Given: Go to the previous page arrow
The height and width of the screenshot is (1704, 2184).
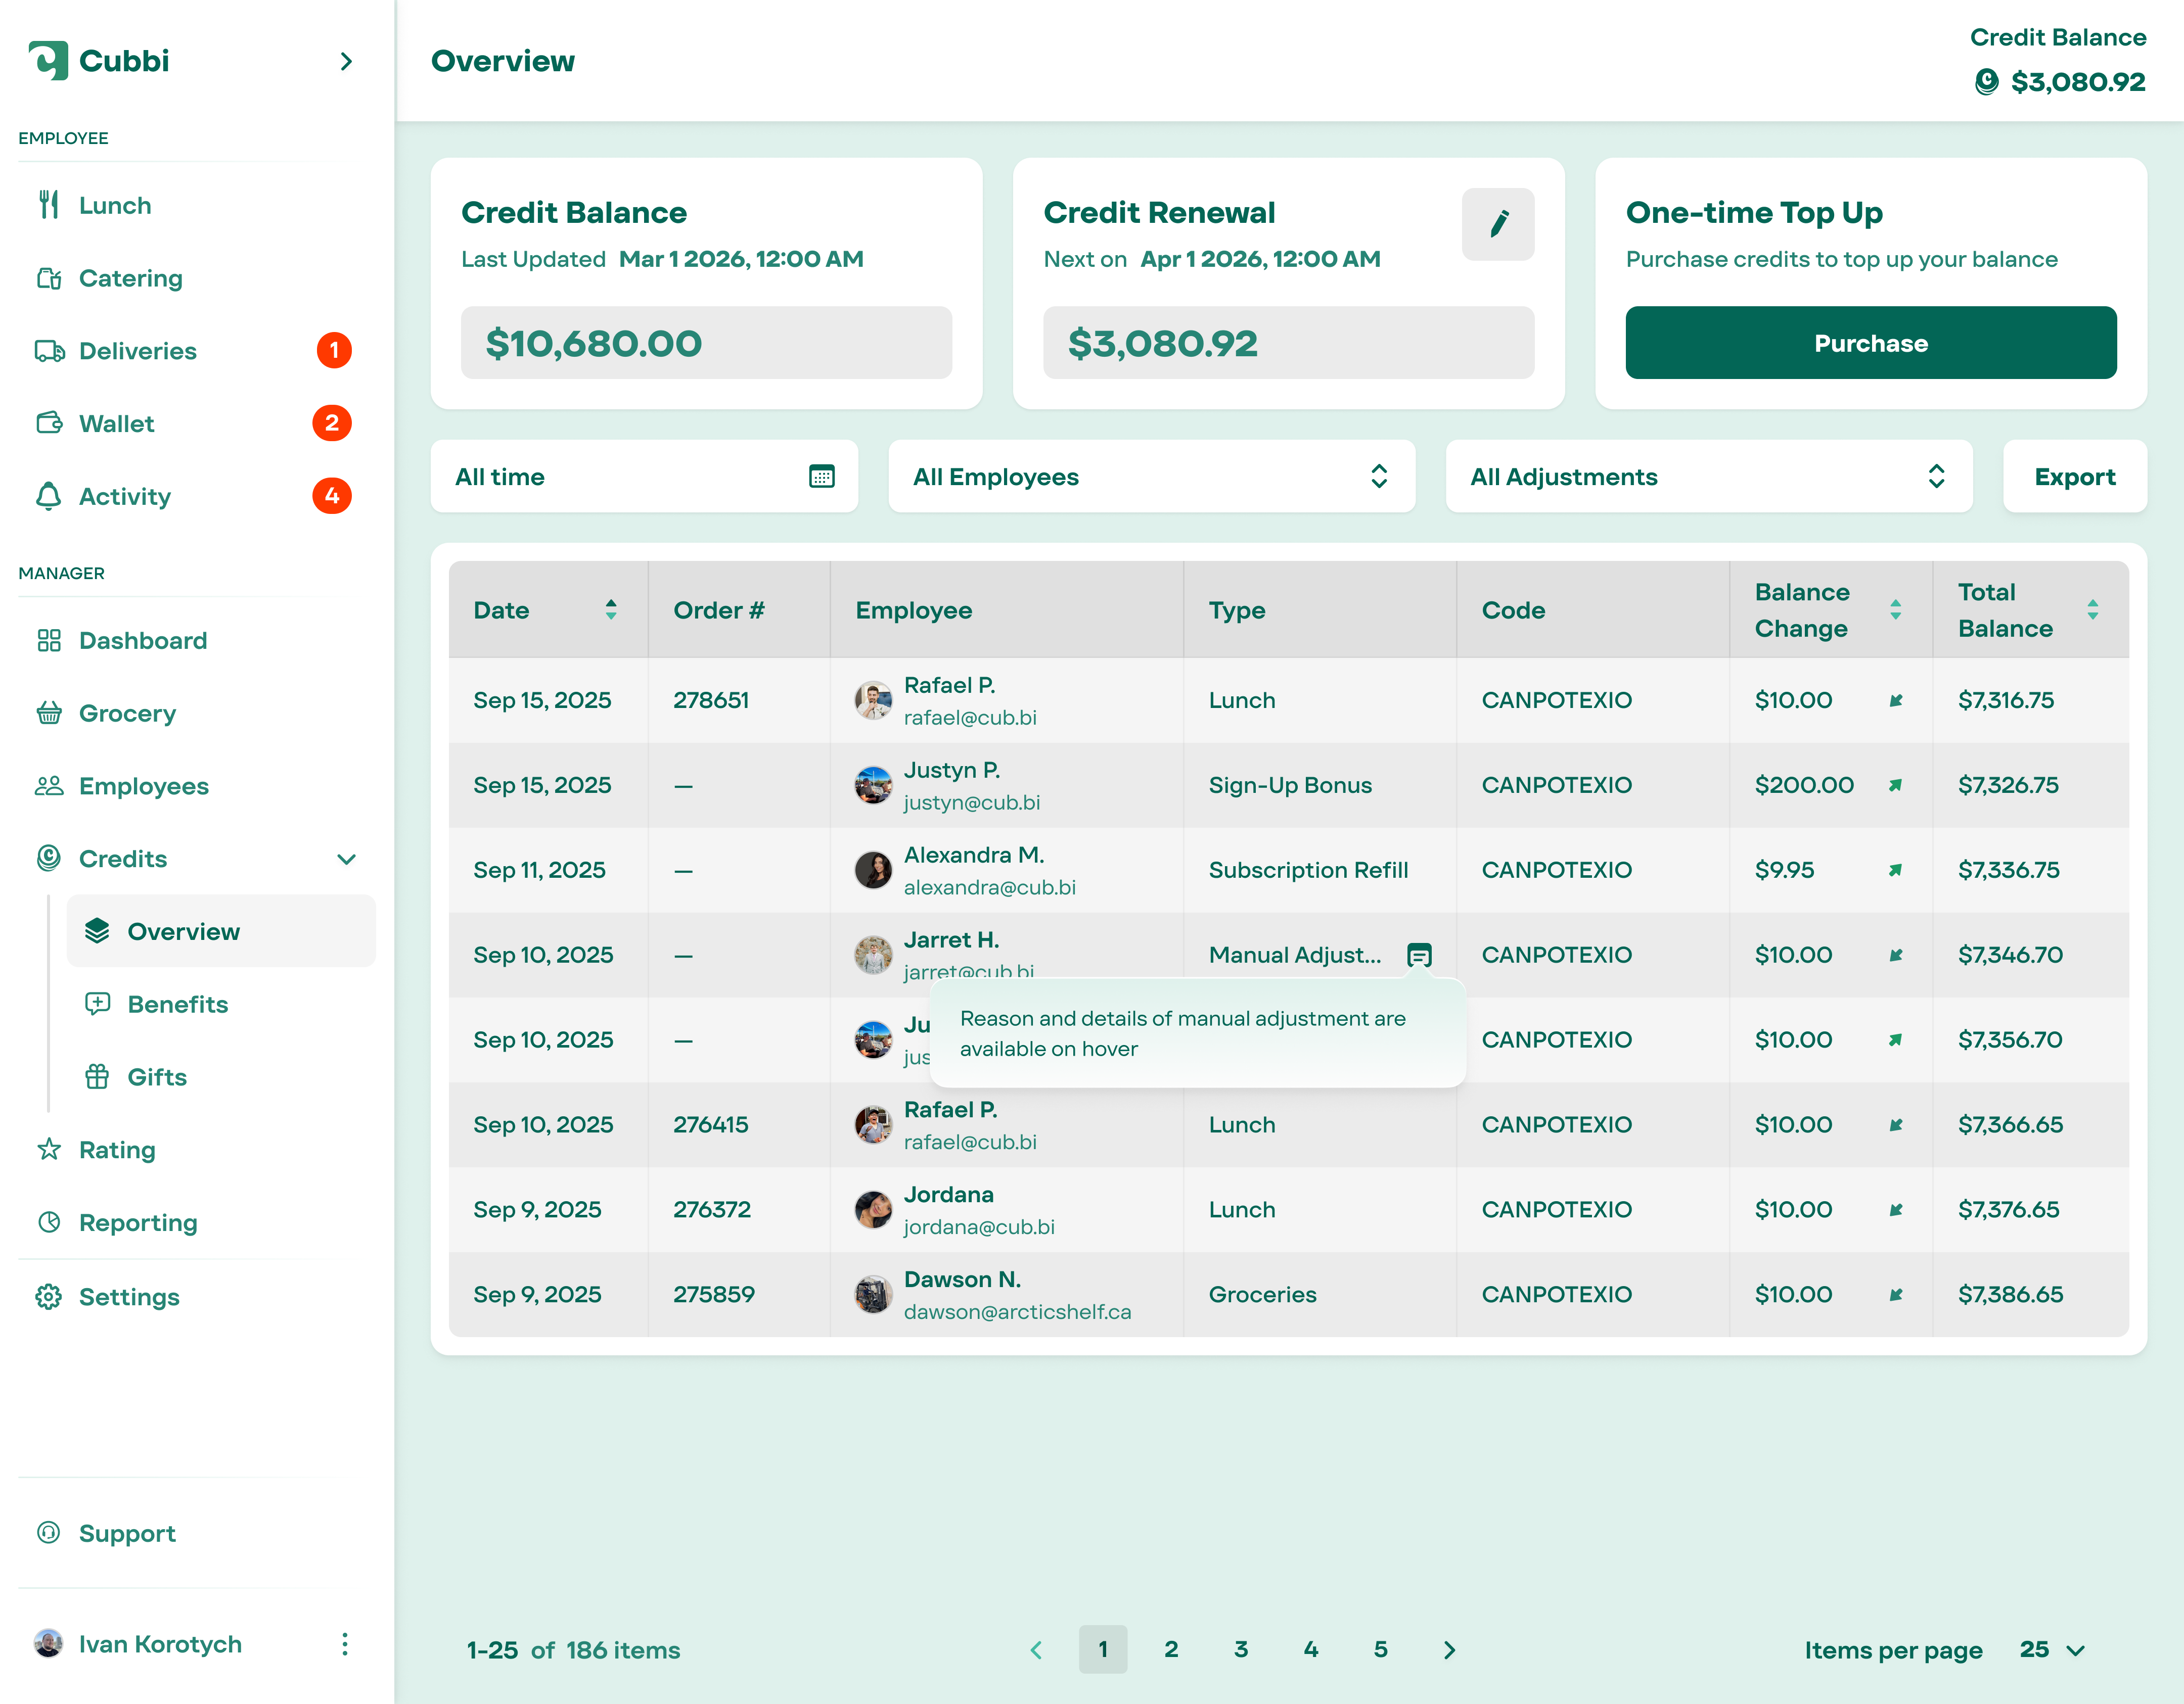Looking at the screenshot, I should point(1036,1650).
